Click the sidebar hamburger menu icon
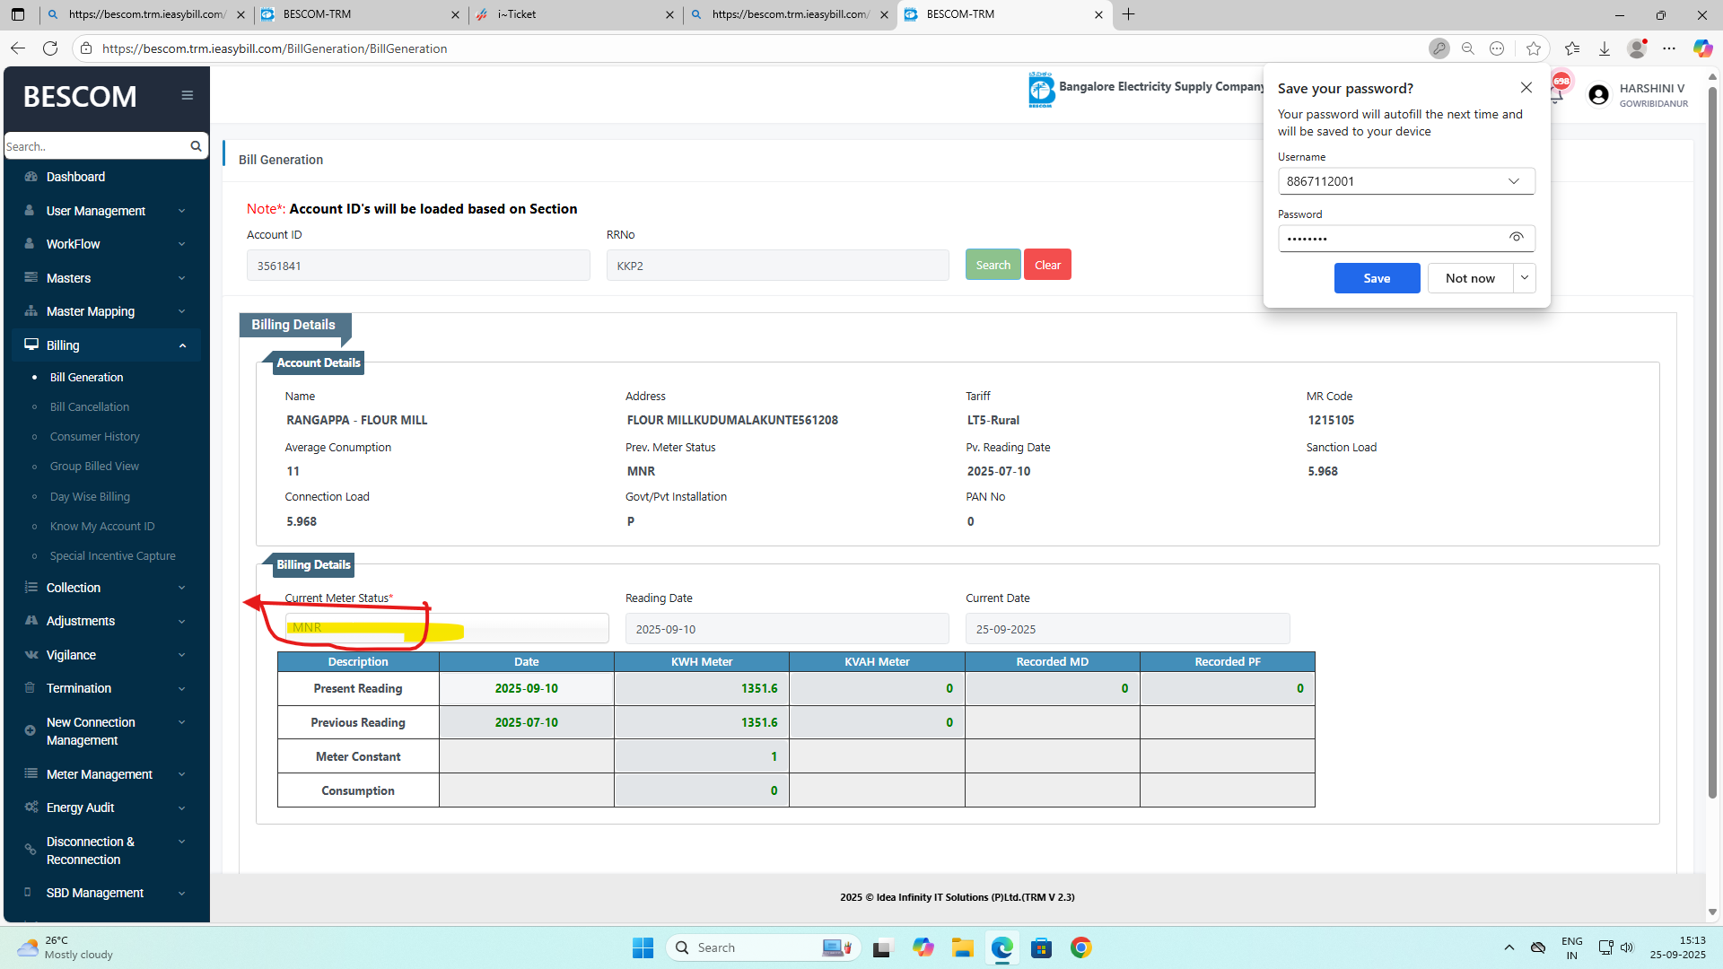 (x=187, y=95)
